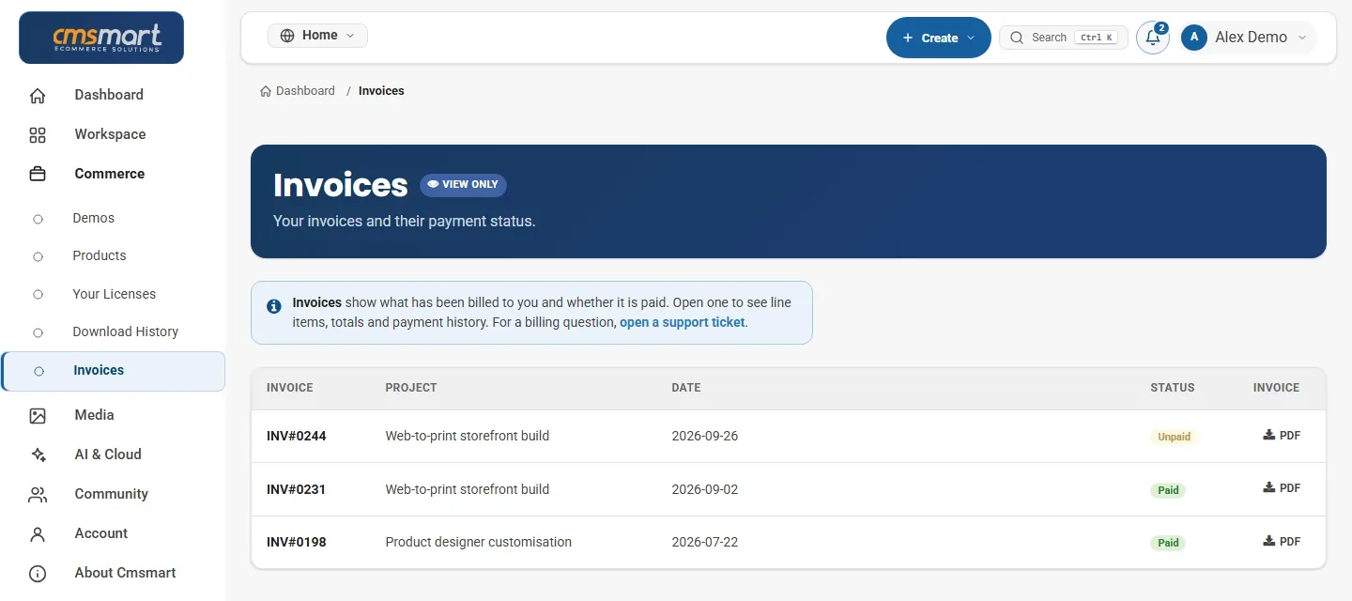The image size is (1352, 601).
Task: Click the Dashboard home icon in sidebar
Action: [38, 95]
